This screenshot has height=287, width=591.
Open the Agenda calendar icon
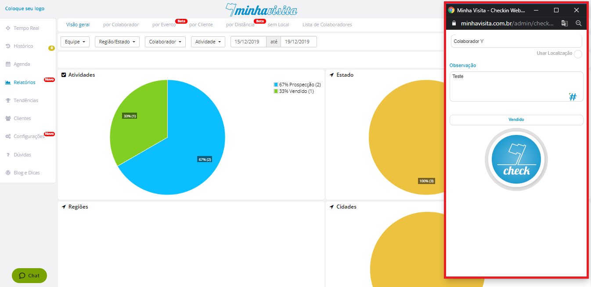tap(8, 64)
